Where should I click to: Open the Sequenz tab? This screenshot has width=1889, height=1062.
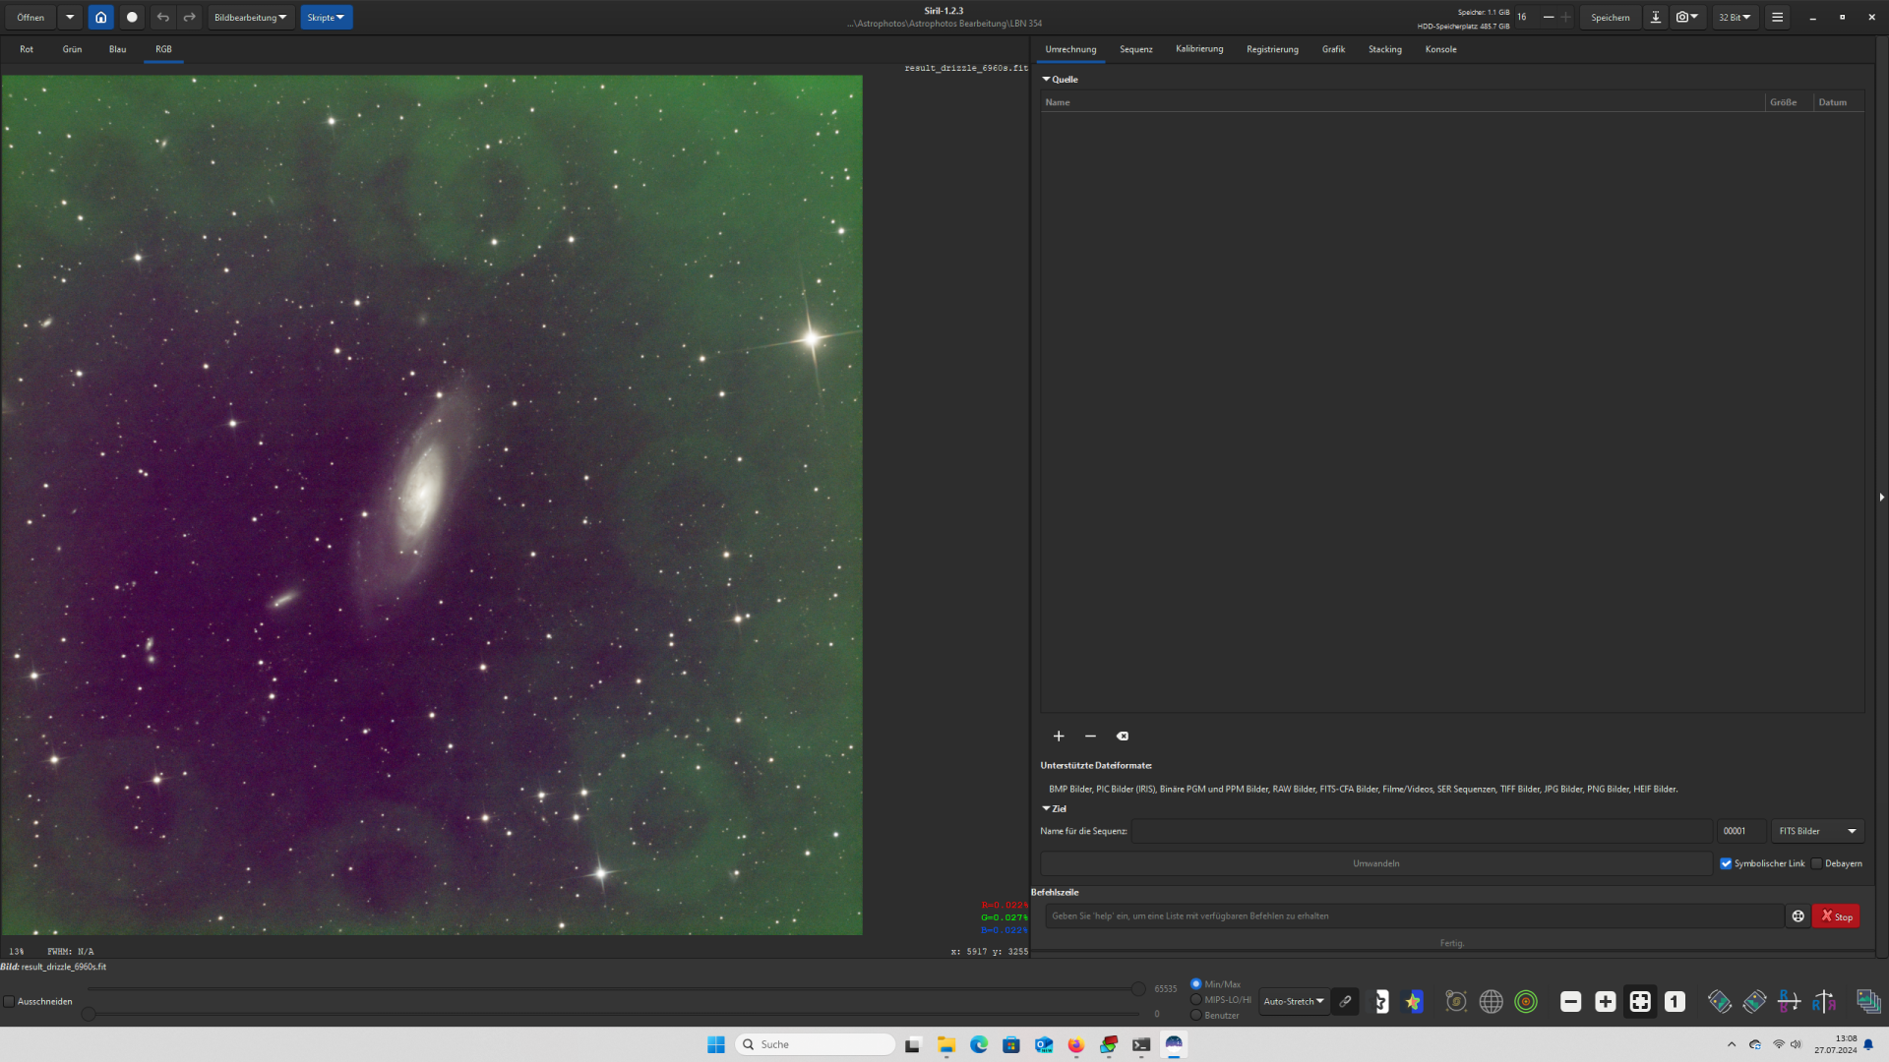point(1135,49)
